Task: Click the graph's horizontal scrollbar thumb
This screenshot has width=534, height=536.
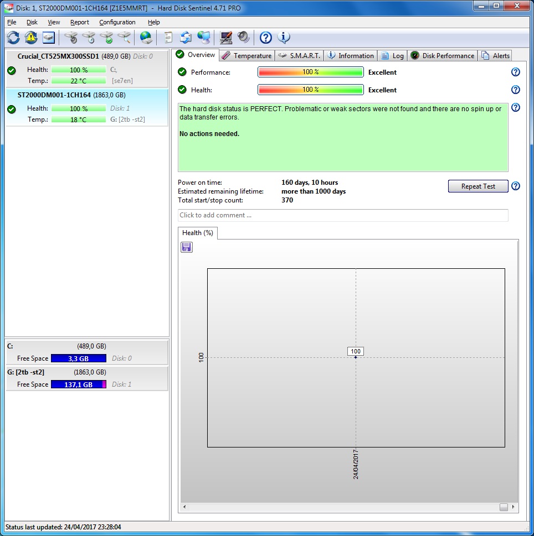Action: pos(504,507)
